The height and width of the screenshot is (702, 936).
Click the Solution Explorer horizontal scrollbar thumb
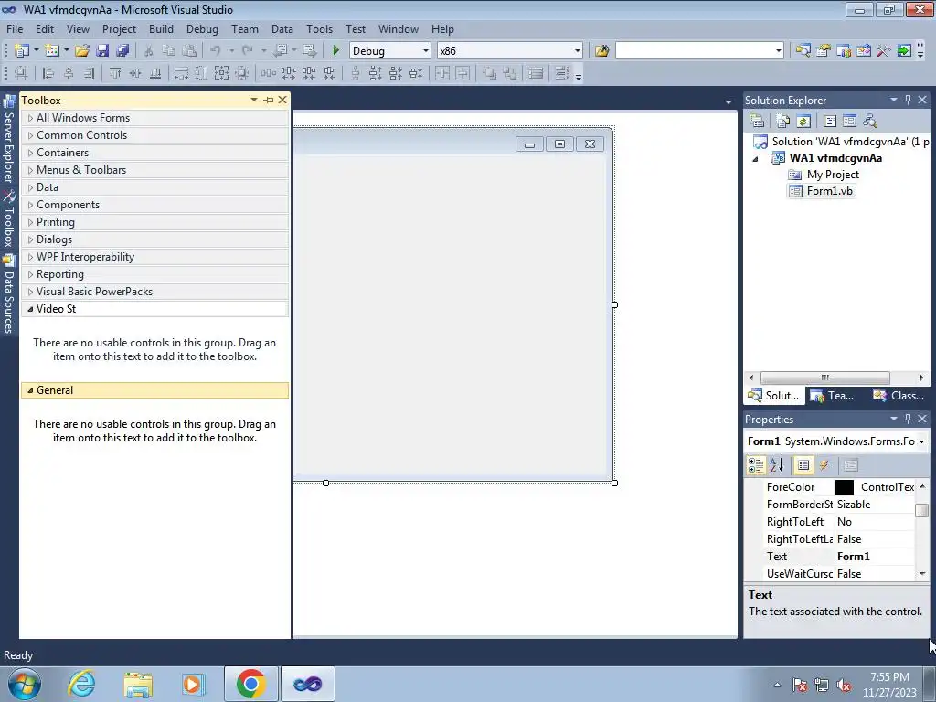825,378
